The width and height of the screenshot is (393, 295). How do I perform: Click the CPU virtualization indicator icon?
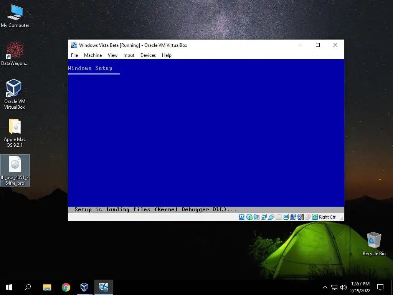click(x=300, y=217)
